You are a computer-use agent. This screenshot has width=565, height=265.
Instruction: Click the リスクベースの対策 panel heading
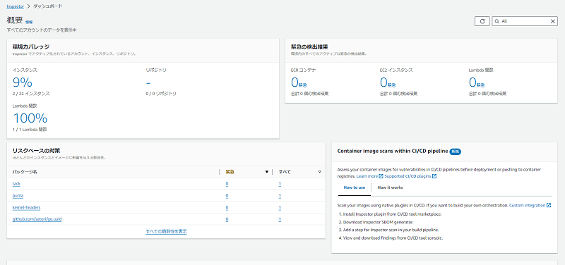click(x=36, y=150)
